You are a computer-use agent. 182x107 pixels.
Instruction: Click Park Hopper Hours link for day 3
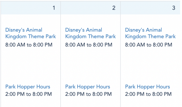click(x=147, y=87)
